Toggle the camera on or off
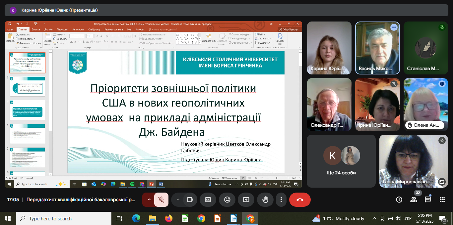 (190, 200)
